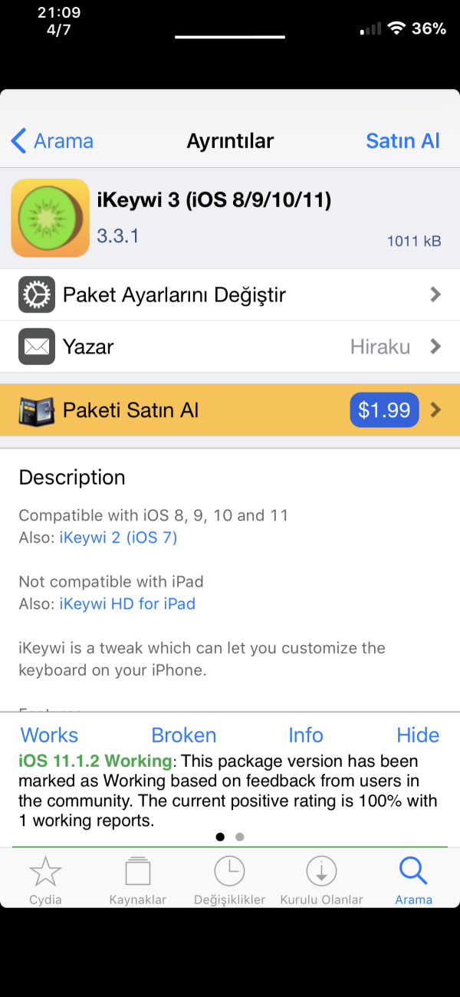Select the Works compatibility option

49,735
